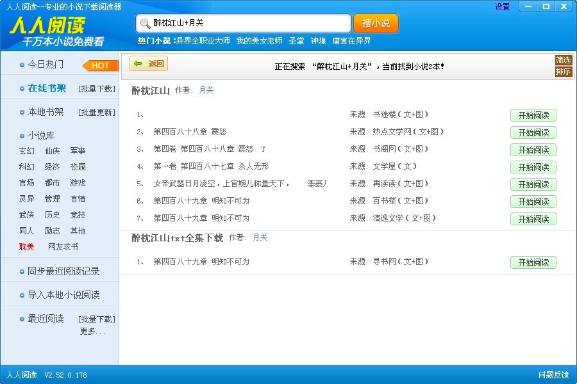
Task: Click 批量更新 next to 本地书架
Action: [x=97, y=113]
